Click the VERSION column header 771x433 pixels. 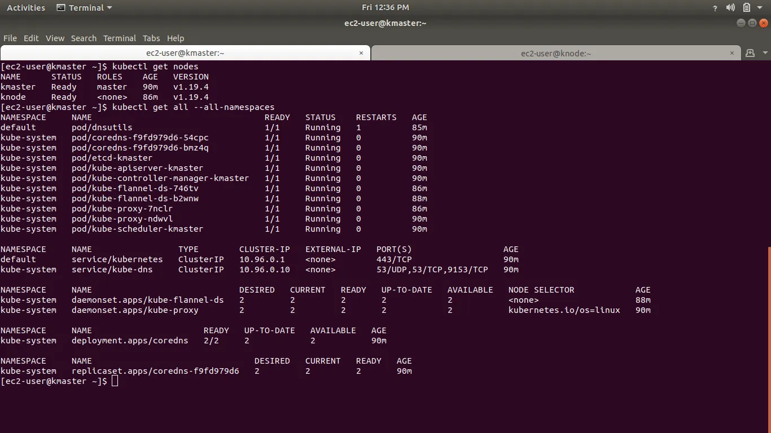point(191,77)
